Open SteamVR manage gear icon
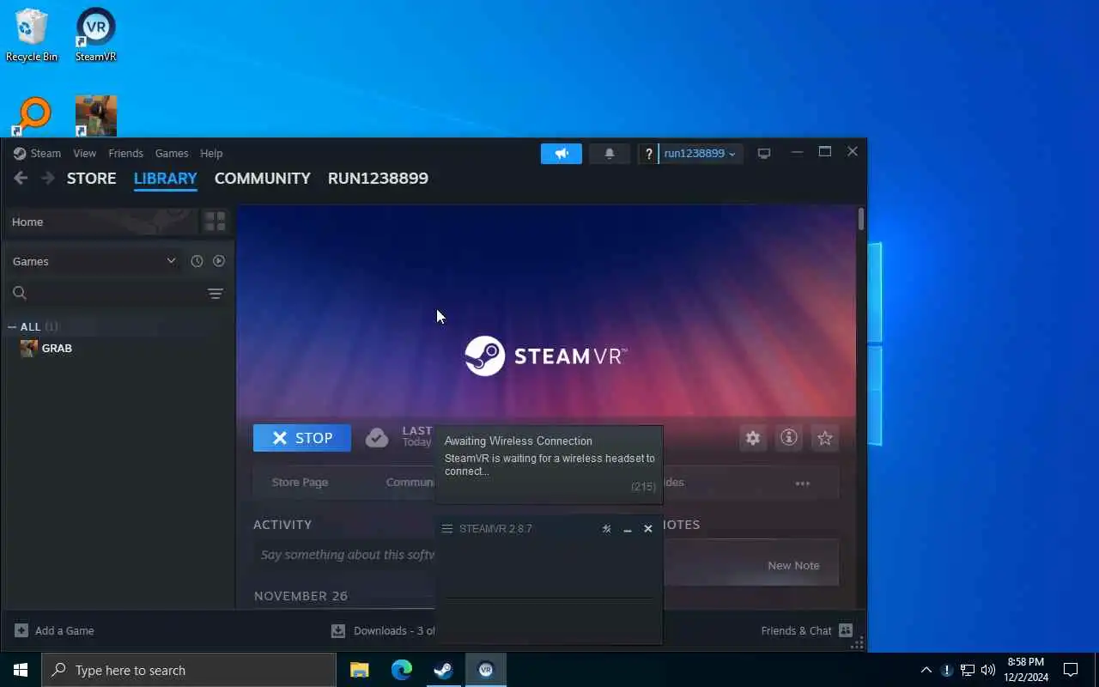The height and width of the screenshot is (687, 1099). [x=753, y=438]
